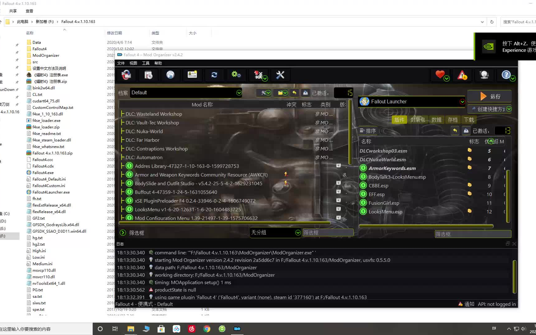Toggle Addres Library mod enabled
Viewport: 536px width, 335px height.
pyautogui.click(x=129, y=166)
